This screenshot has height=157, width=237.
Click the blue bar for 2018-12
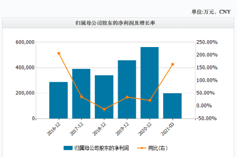pos(104,97)
